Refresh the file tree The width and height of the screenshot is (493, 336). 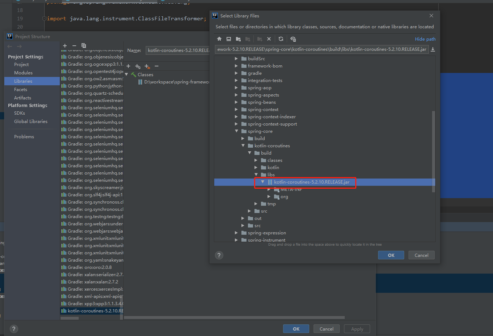tap(281, 39)
